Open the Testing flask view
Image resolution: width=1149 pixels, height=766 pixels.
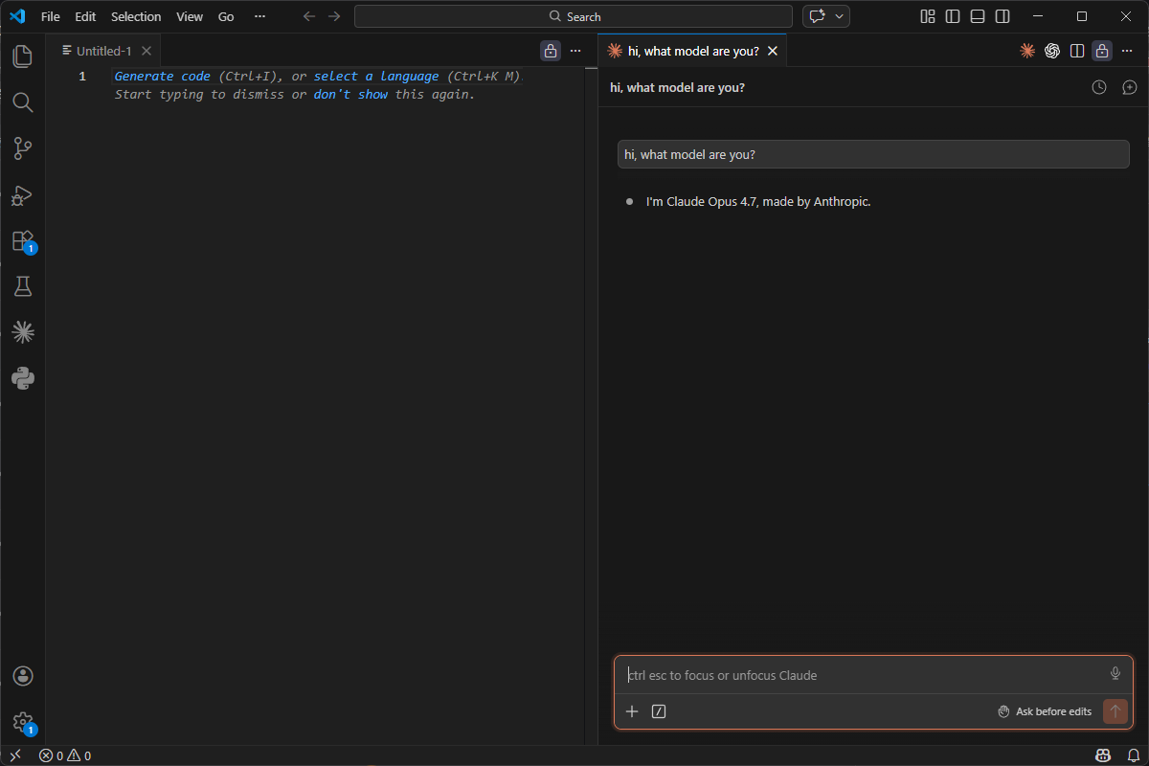pos(23,286)
